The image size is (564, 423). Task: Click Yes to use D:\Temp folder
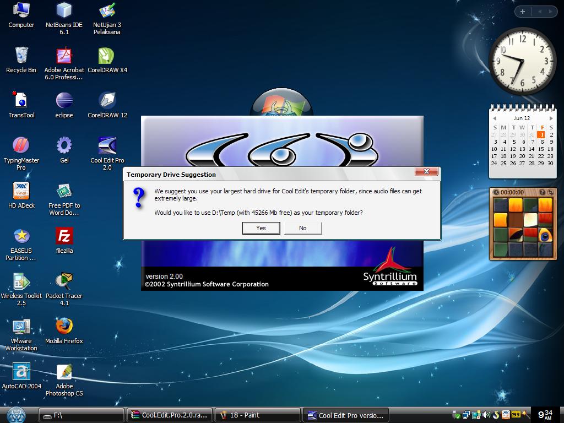click(x=261, y=228)
